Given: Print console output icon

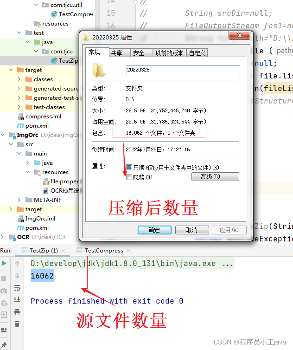Looking at the screenshot, I should tap(17, 312).
